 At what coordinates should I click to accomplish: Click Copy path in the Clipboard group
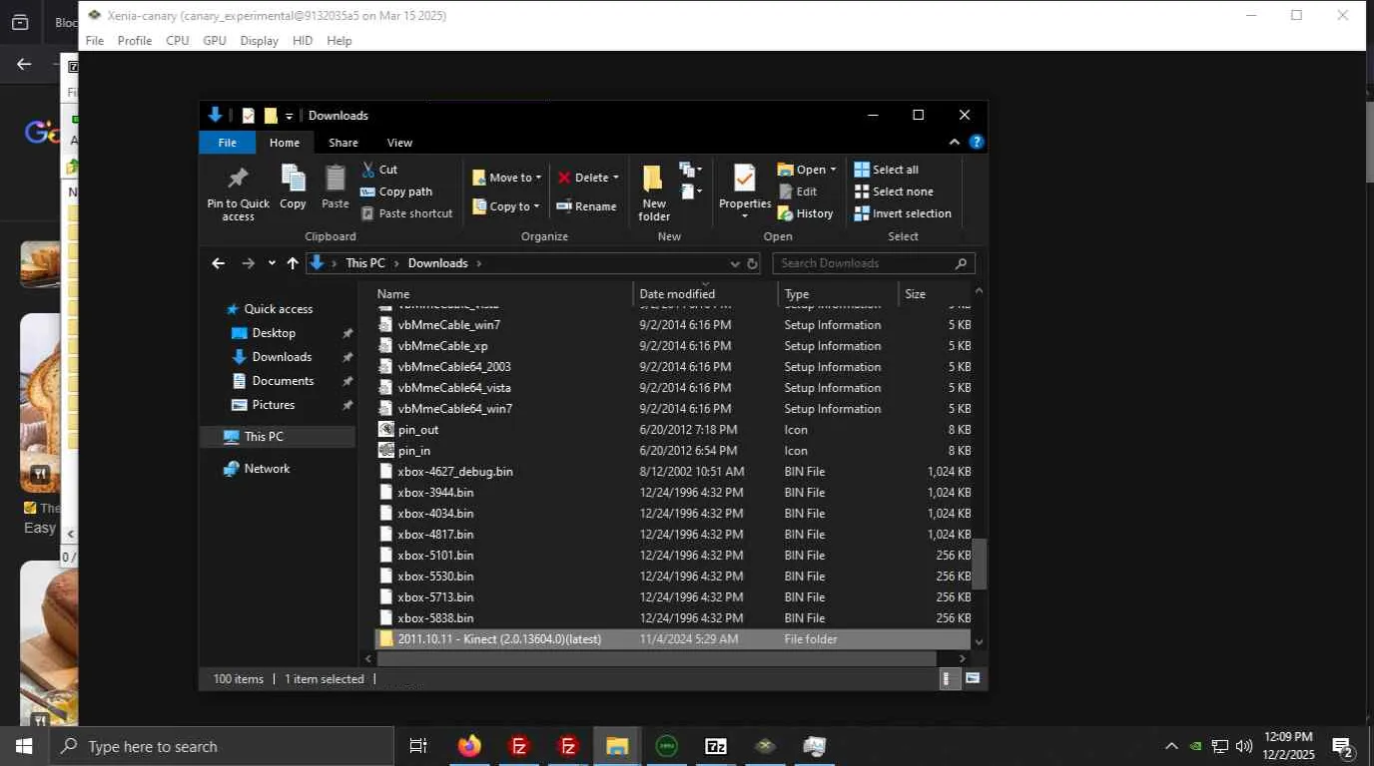[396, 191]
